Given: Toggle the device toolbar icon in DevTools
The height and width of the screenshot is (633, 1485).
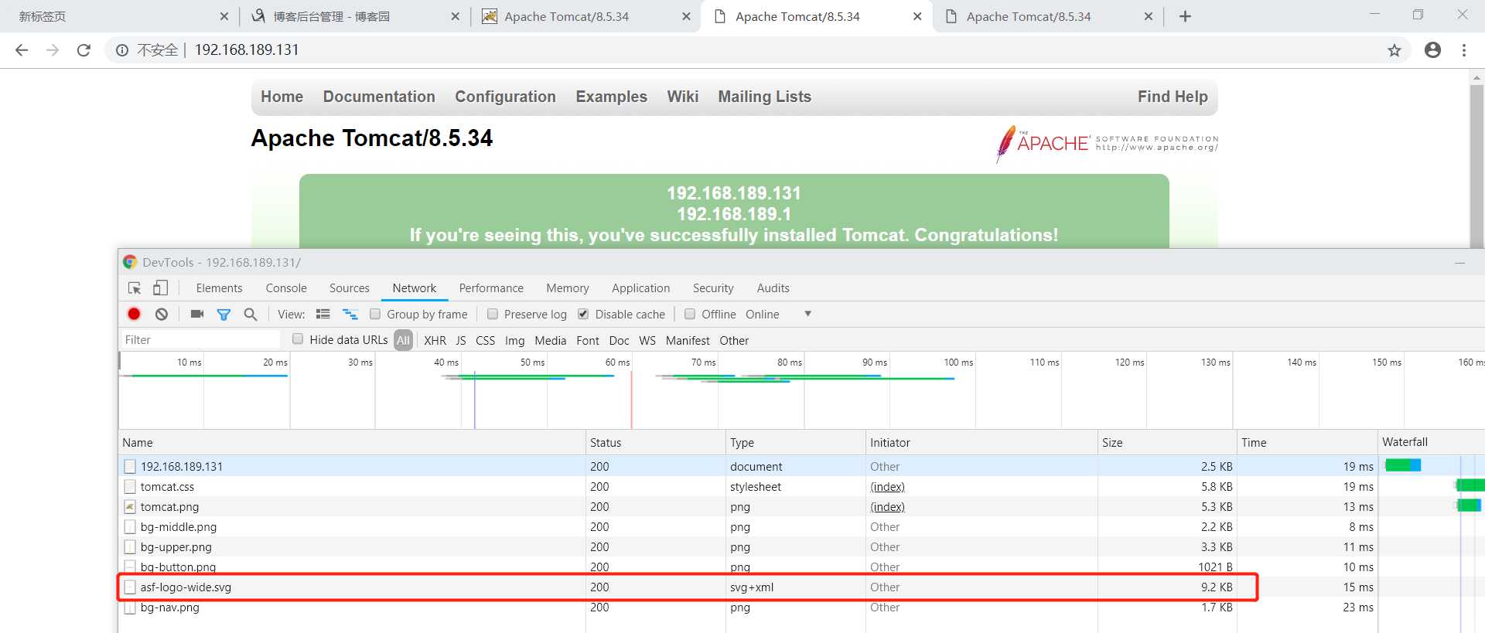Looking at the screenshot, I should tap(160, 288).
